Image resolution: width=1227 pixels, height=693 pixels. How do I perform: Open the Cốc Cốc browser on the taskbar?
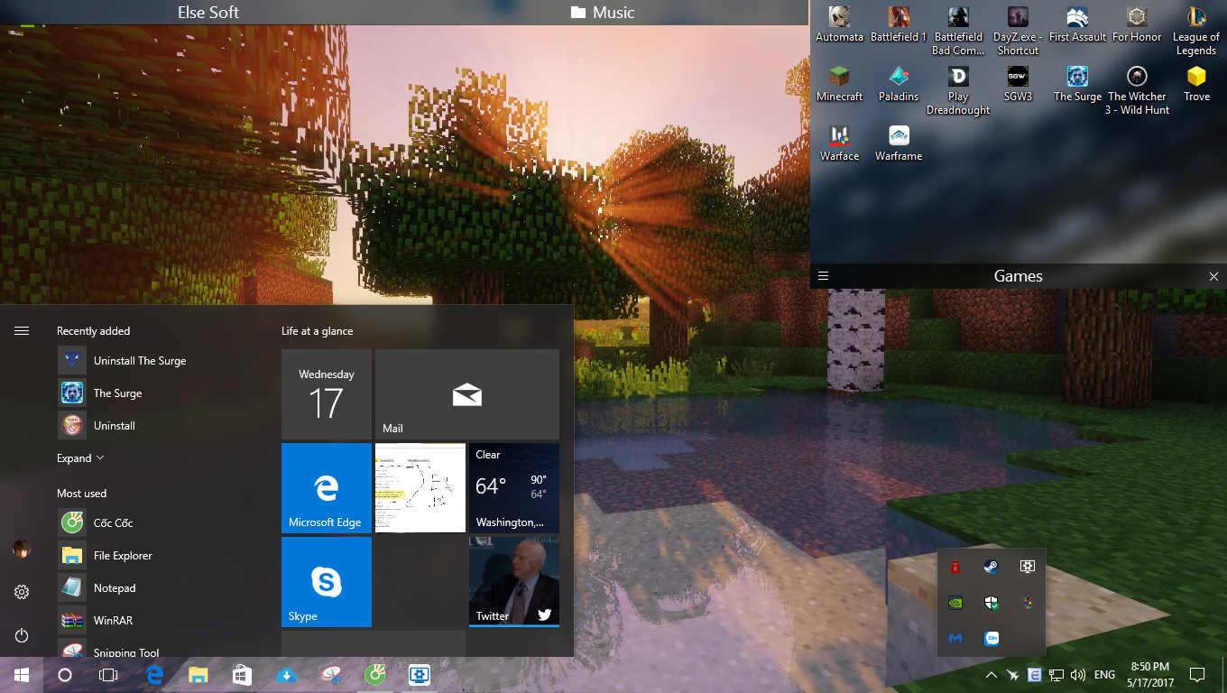(374, 674)
